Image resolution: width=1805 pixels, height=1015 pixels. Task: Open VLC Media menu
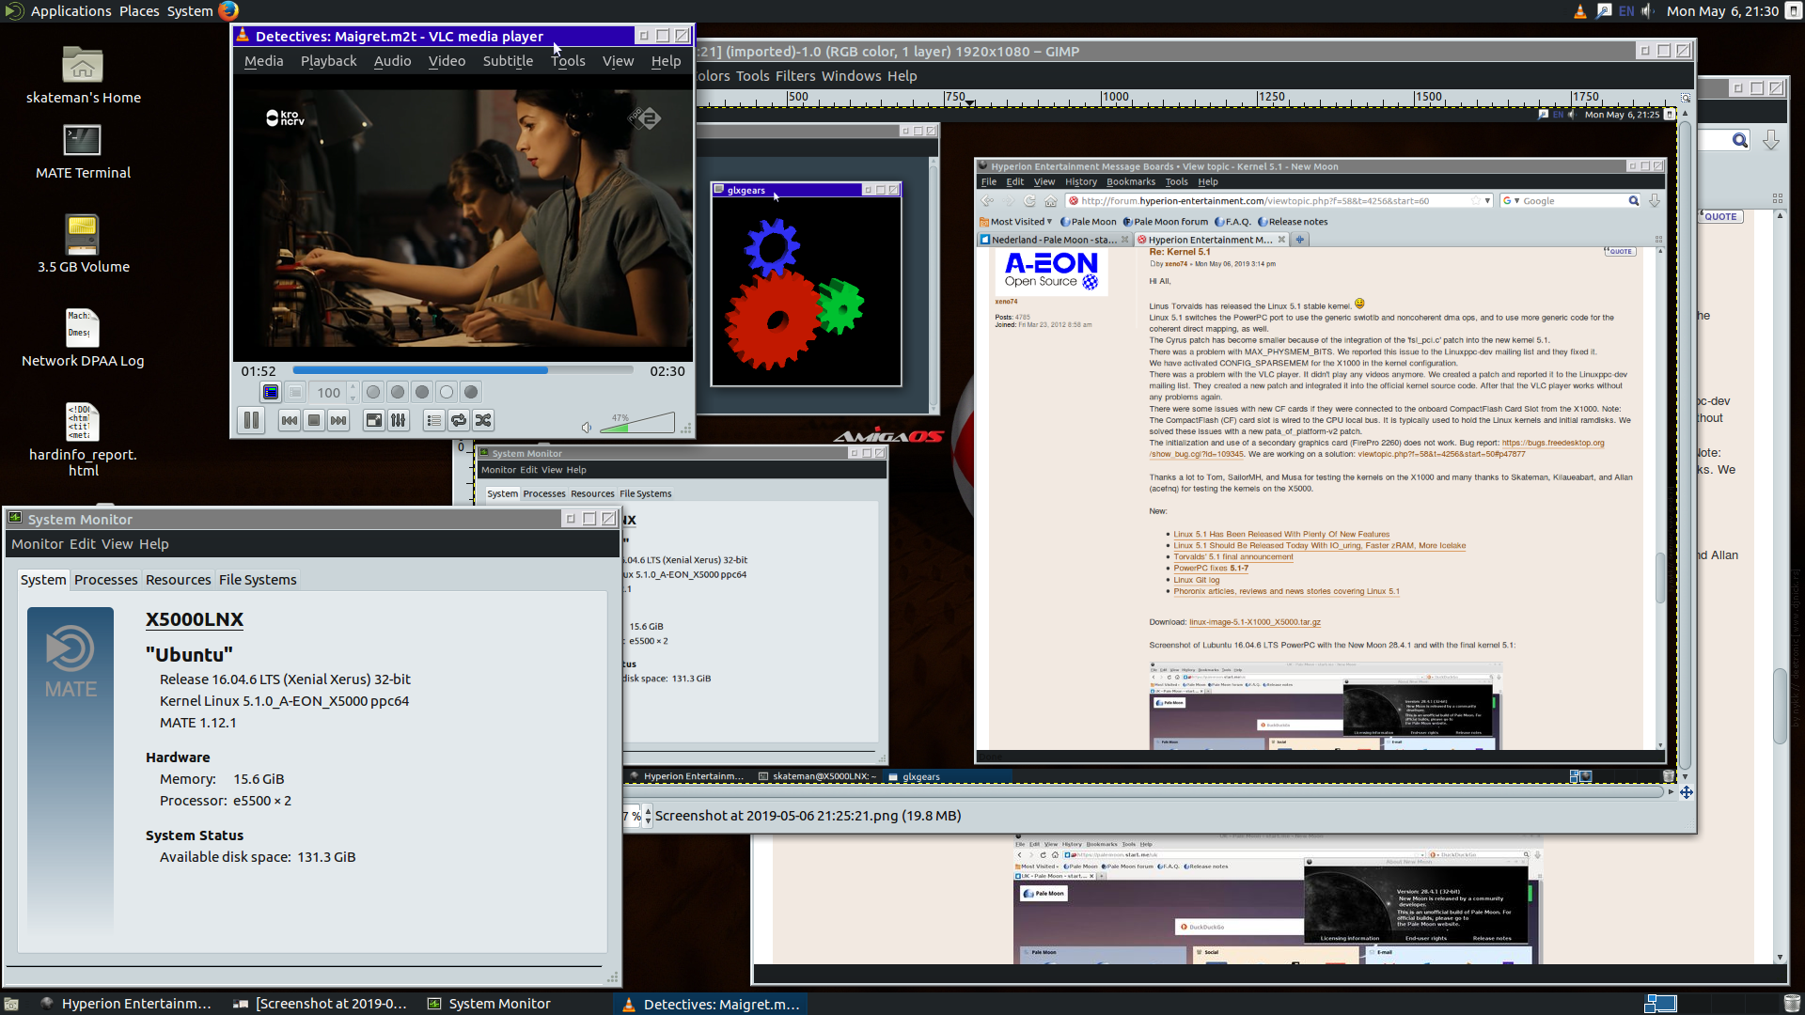coord(263,61)
